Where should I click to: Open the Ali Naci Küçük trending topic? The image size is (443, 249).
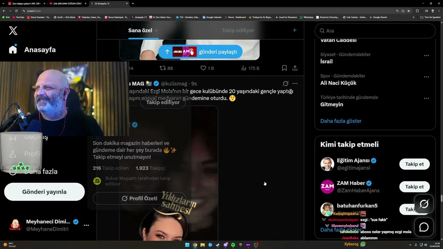pos(338,83)
